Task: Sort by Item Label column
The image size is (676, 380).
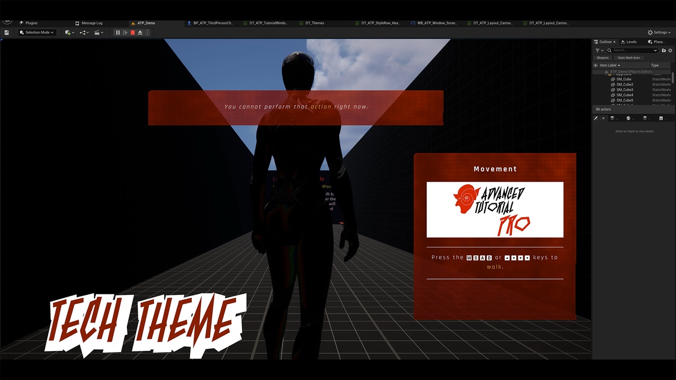Action: pyautogui.click(x=623, y=65)
